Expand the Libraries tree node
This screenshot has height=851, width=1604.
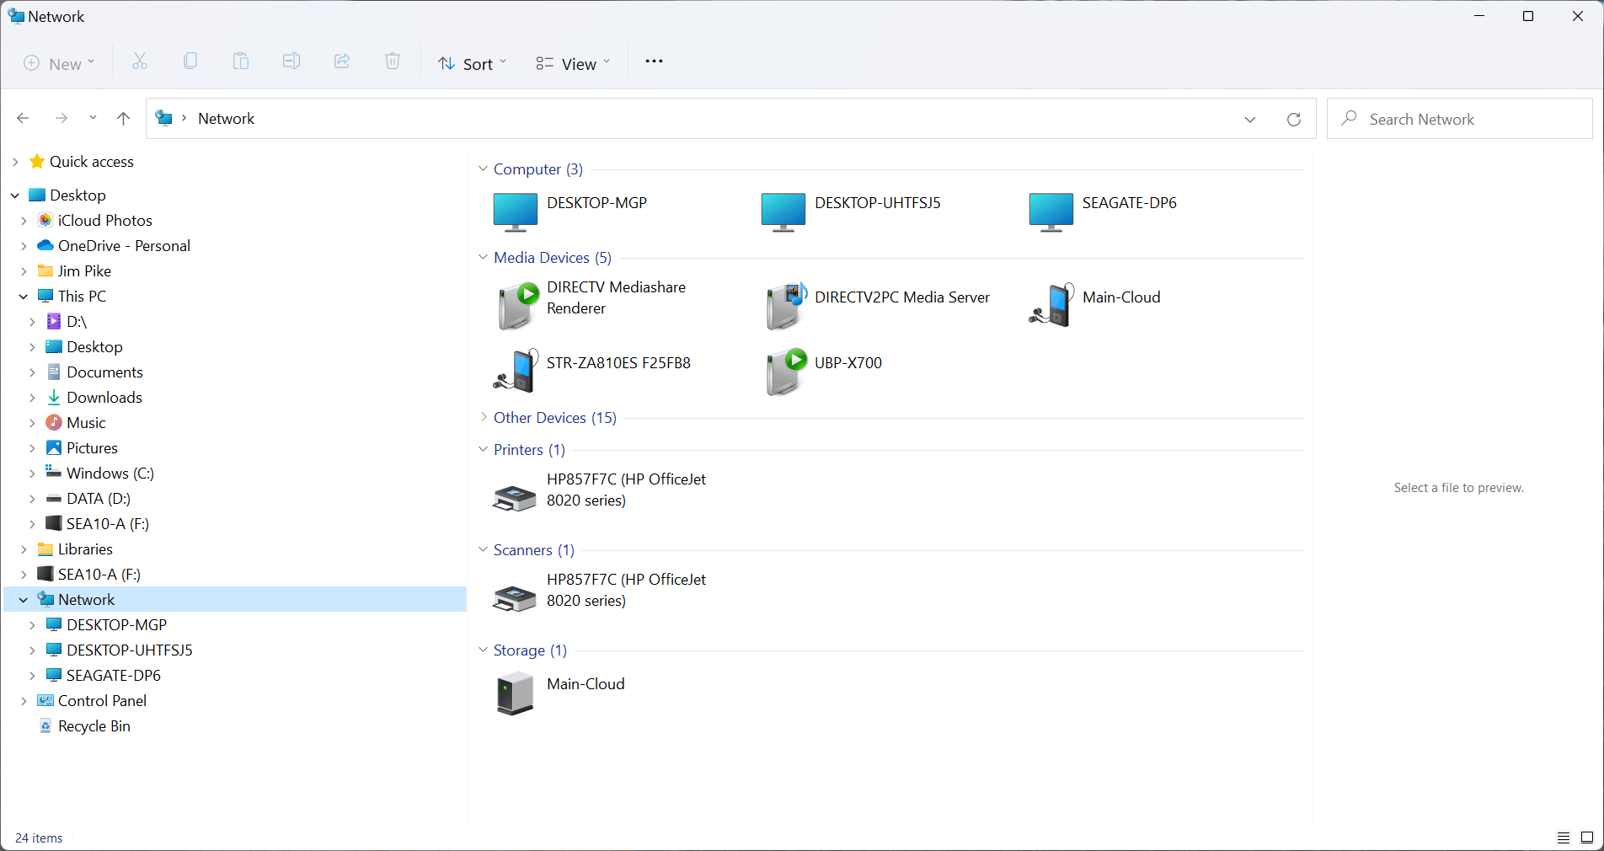pos(24,549)
